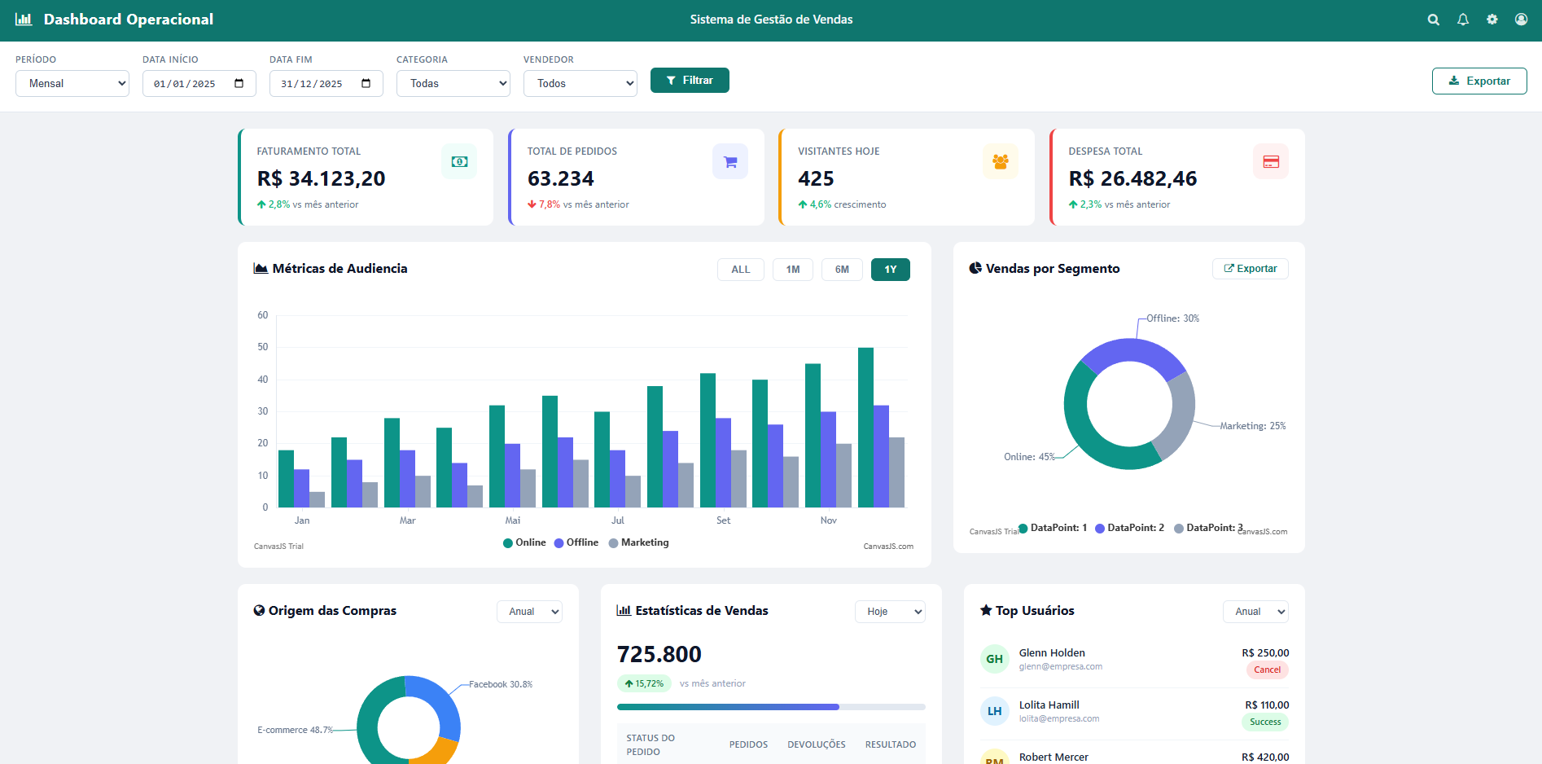This screenshot has width=1542, height=764.
Task: Click the CanvasJS.com link under the audience chart
Action: [x=888, y=547]
